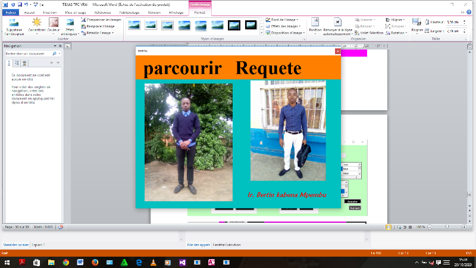Open Volet Sélection pane
Image resolution: width=476 pixels, height=268 pixels.
370,33
